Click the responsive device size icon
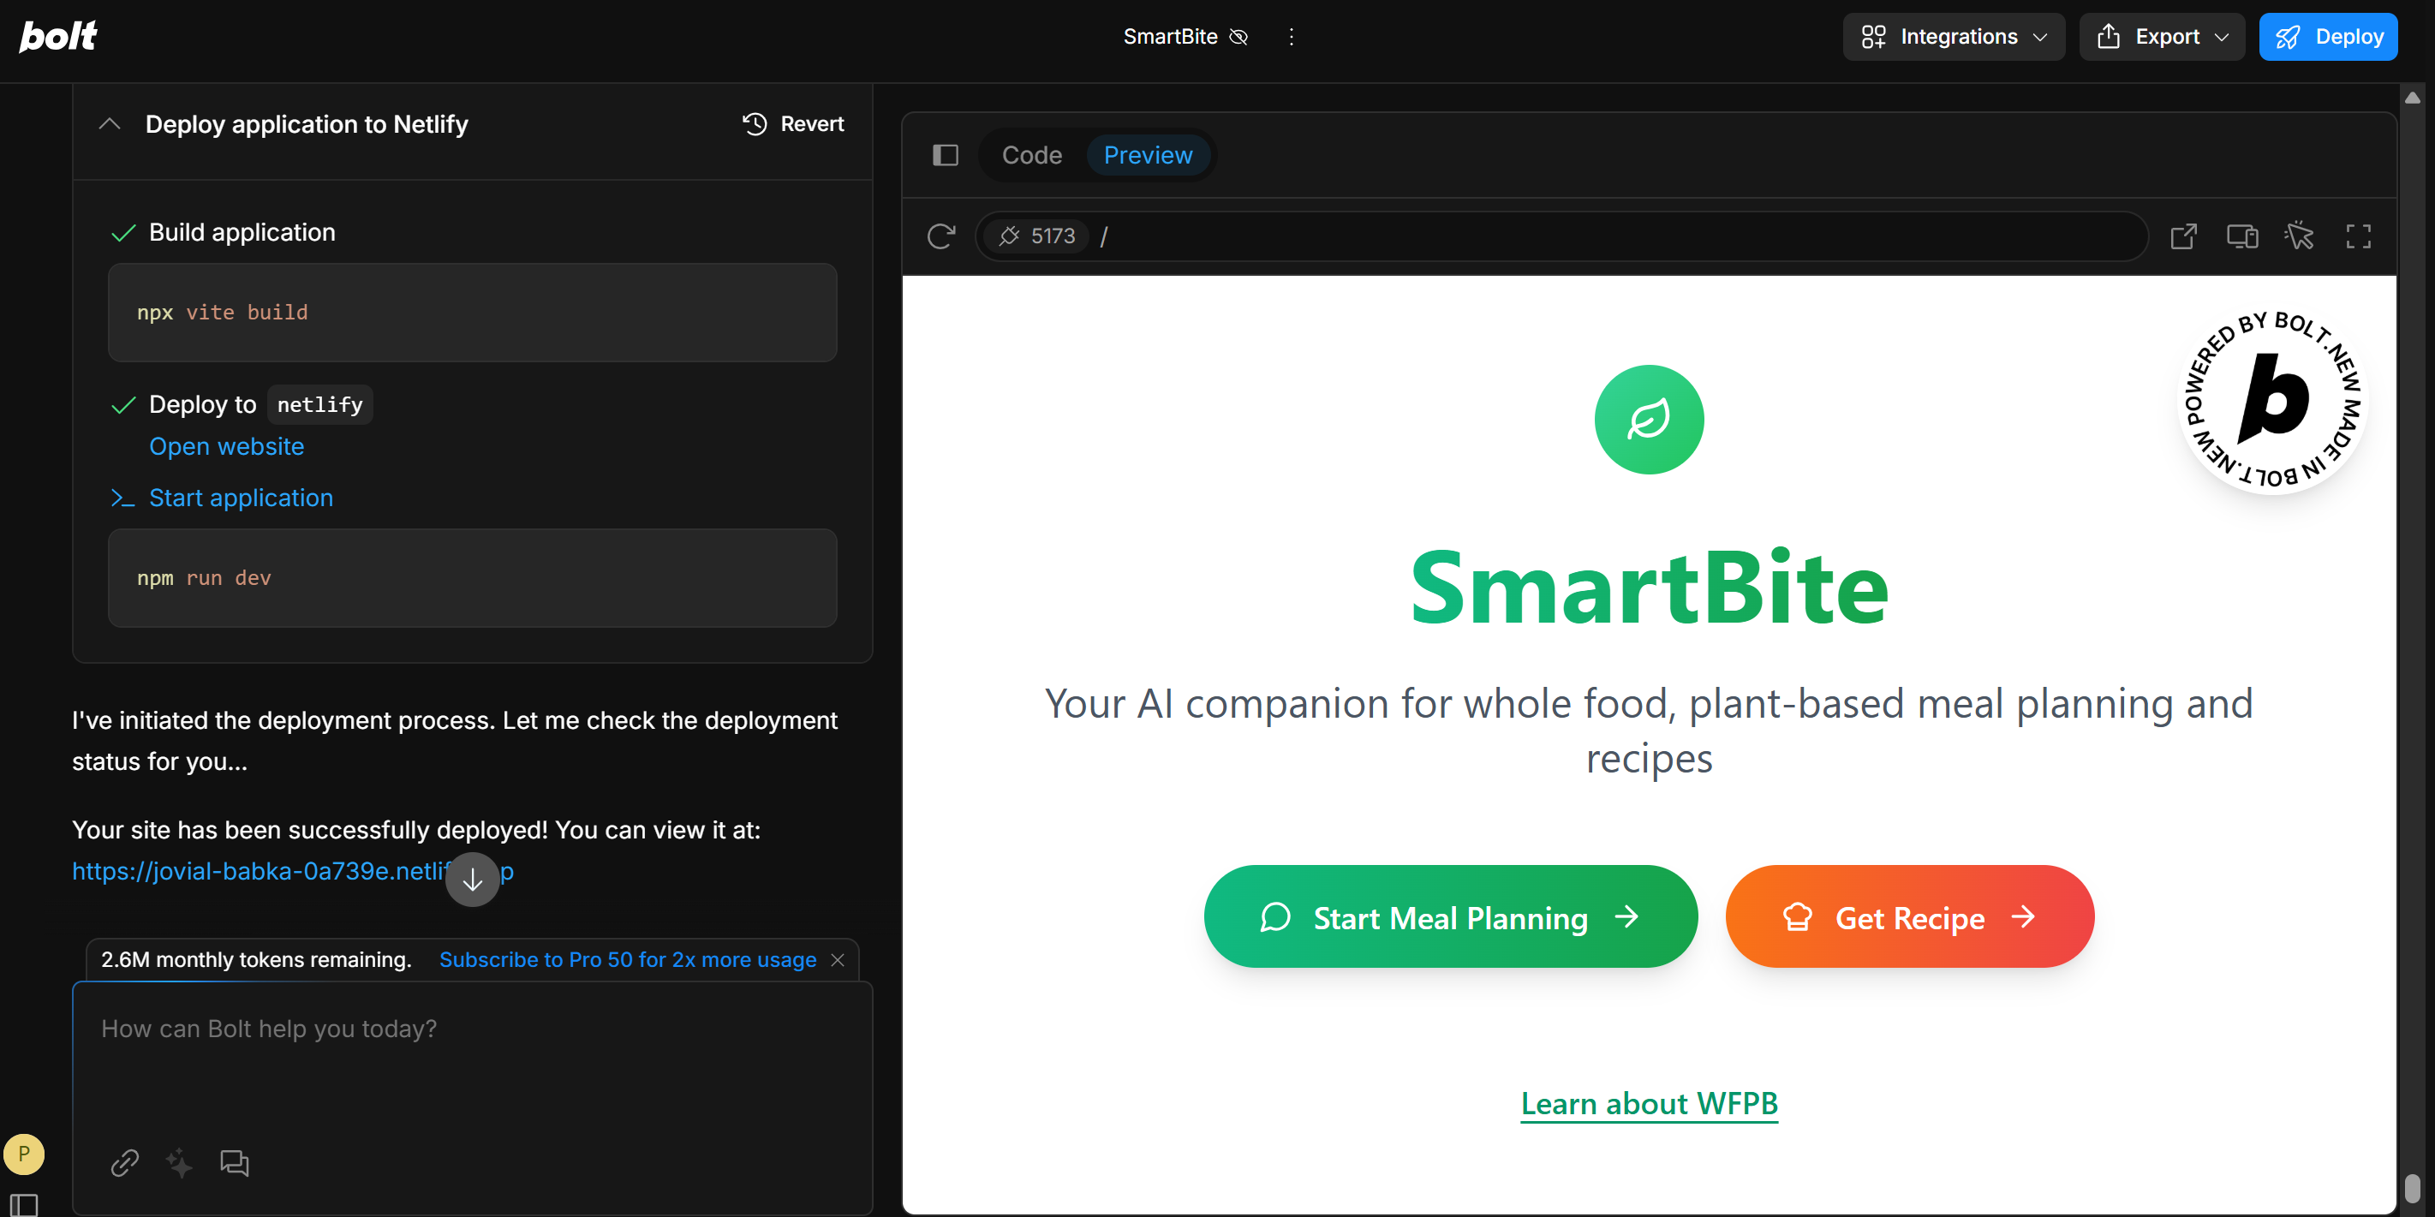Screen dimensions: 2435x1217 coord(2241,236)
